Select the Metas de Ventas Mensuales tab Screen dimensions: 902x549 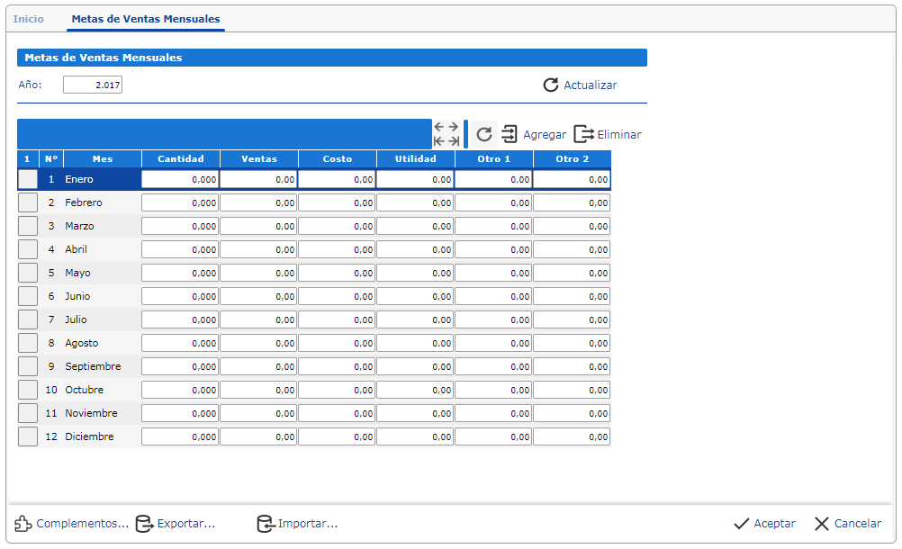[146, 19]
